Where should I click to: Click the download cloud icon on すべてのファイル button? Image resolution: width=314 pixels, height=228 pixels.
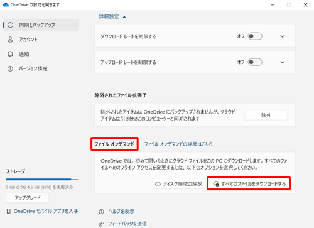[x=216, y=184]
